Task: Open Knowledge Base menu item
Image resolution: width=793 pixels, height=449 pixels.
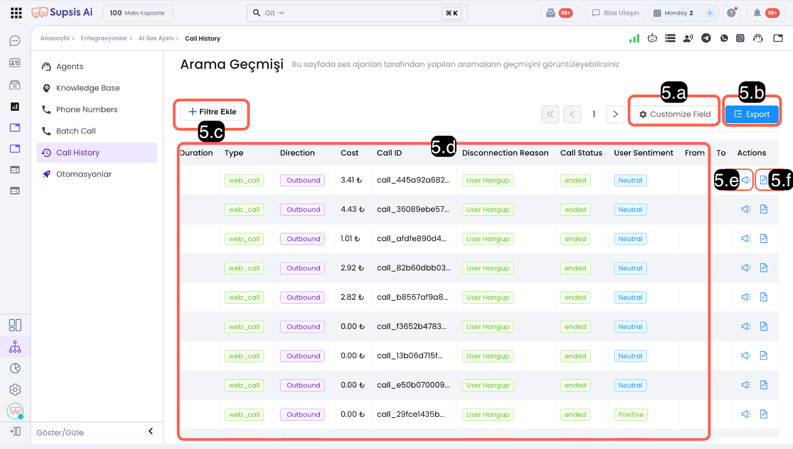Action: pyautogui.click(x=88, y=88)
